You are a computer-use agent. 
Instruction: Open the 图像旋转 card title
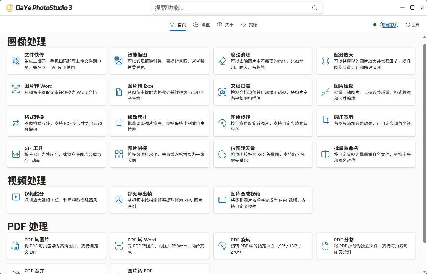[x=240, y=117]
